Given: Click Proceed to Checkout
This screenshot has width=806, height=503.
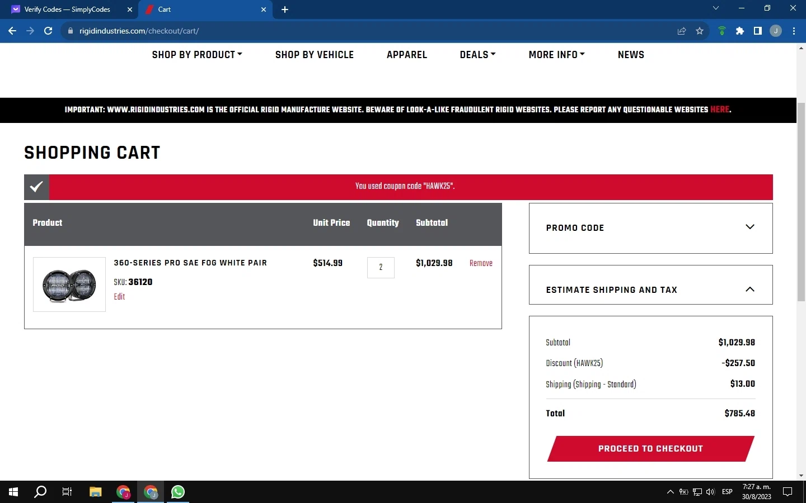Looking at the screenshot, I should point(650,449).
